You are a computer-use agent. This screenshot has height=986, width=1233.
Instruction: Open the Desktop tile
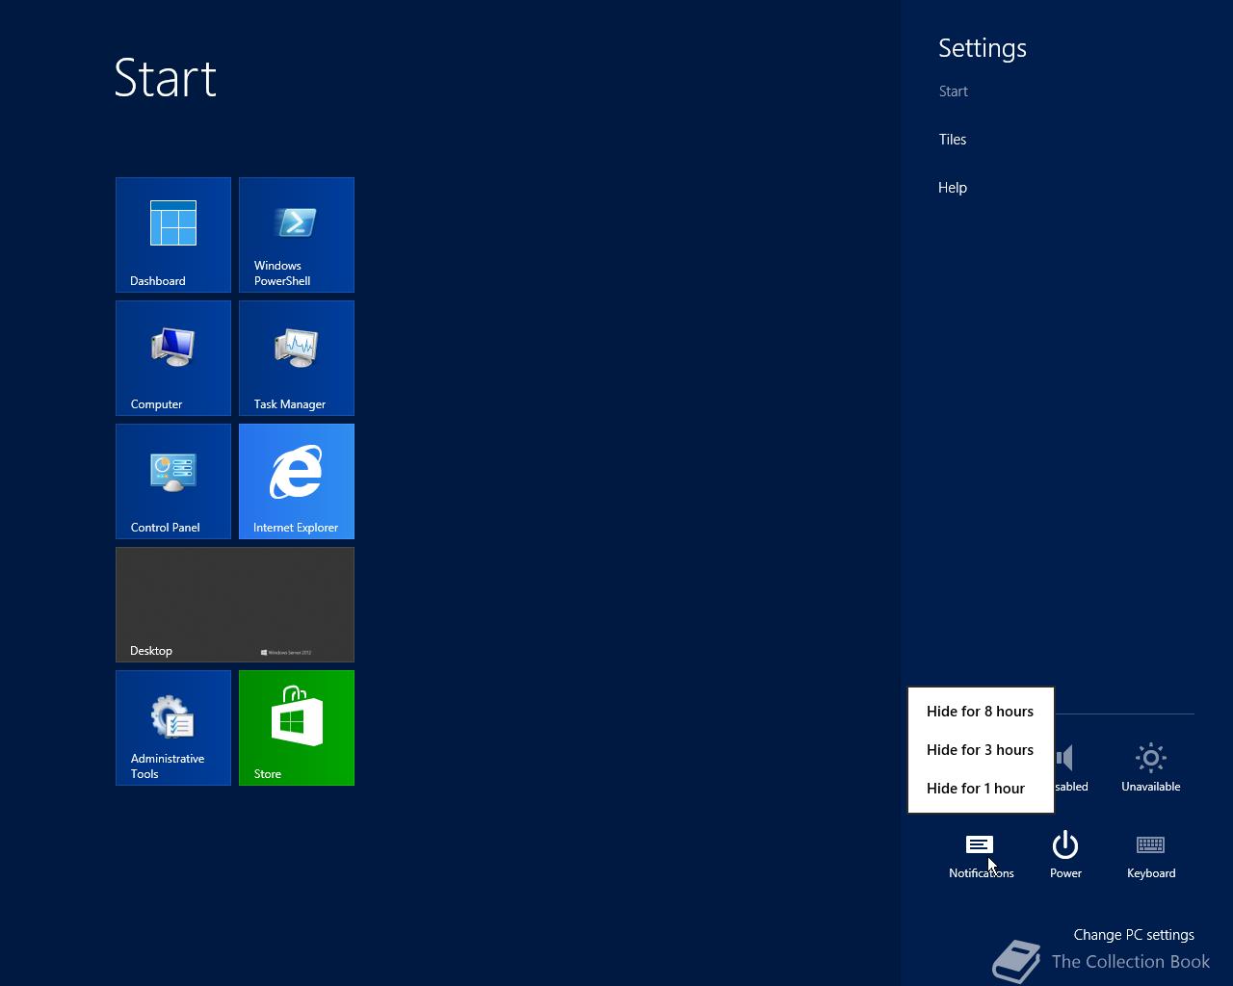(235, 605)
